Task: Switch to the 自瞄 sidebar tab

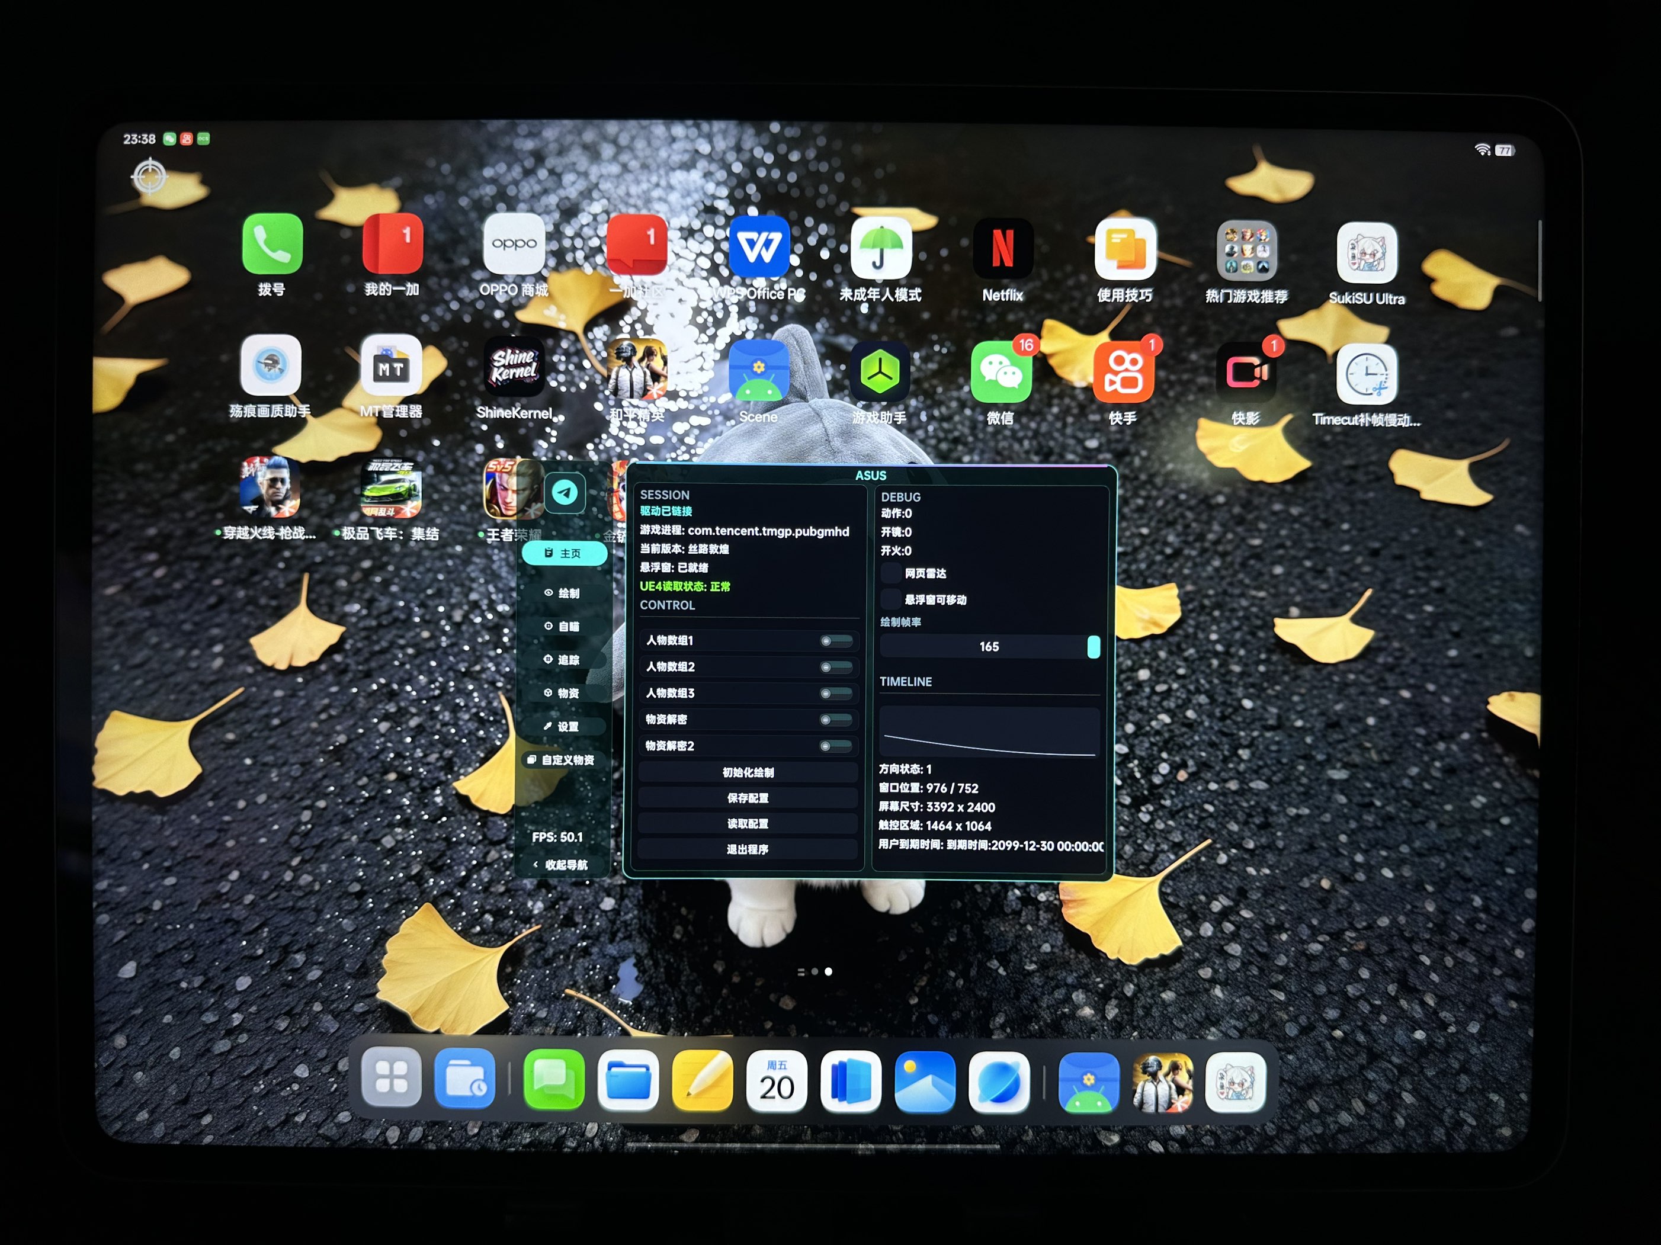Action: tap(562, 626)
